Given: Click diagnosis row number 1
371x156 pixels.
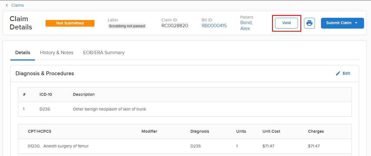Looking at the screenshot, I should [x=24, y=109].
